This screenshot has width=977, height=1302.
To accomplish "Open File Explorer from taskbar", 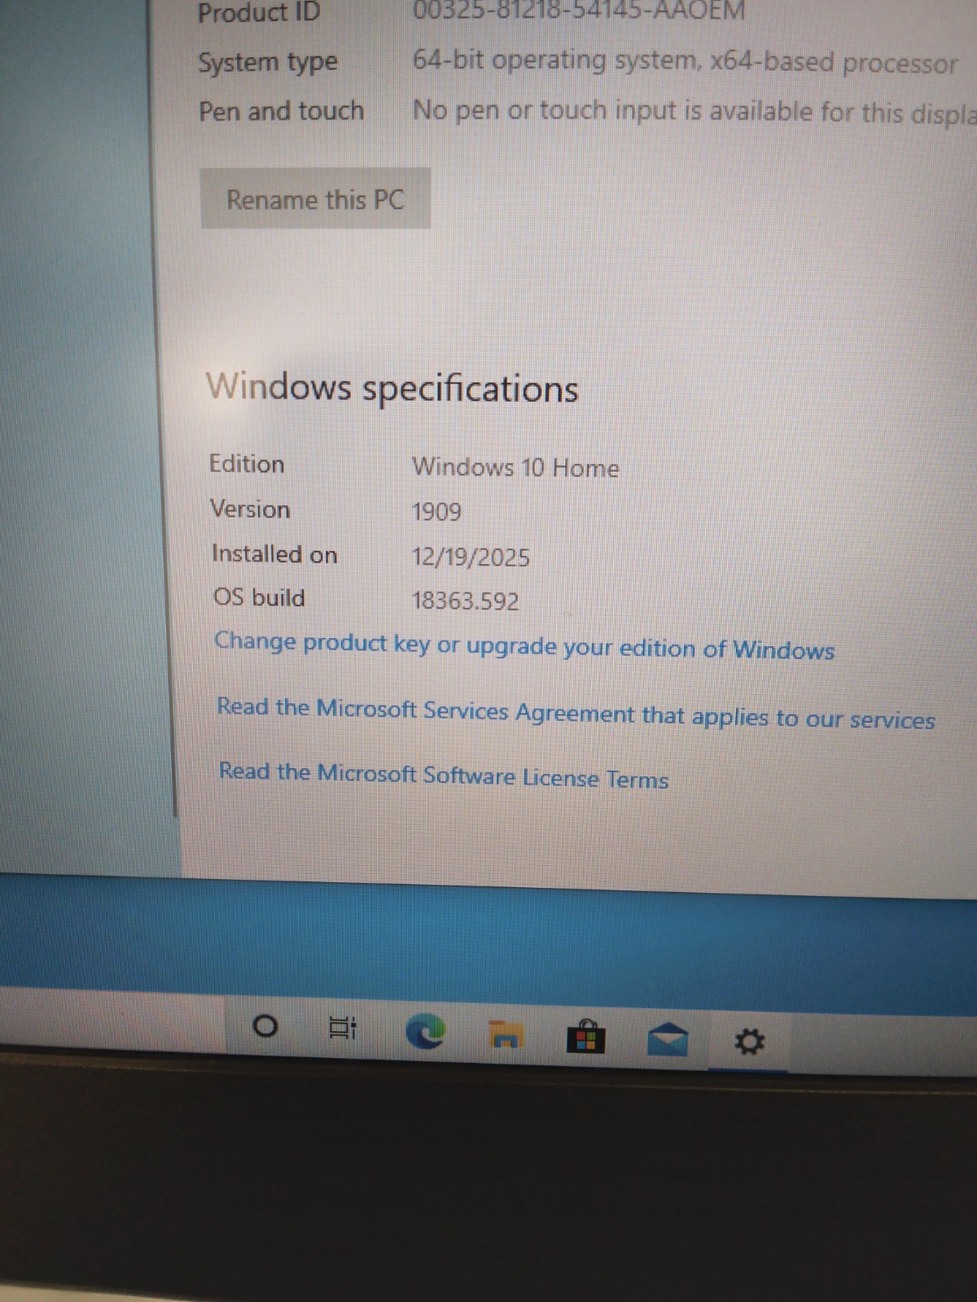I will (505, 1034).
